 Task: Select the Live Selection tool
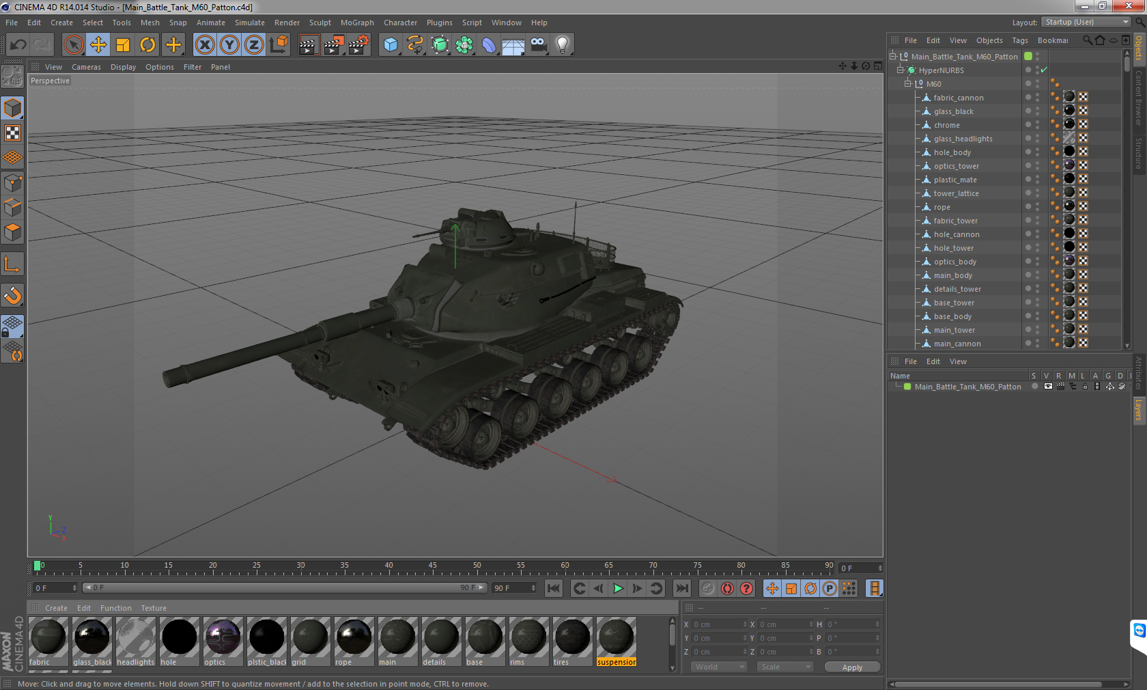click(74, 45)
